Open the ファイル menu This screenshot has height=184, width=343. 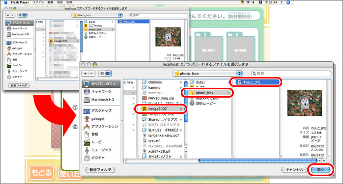pyautogui.click(x=38, y=2)
